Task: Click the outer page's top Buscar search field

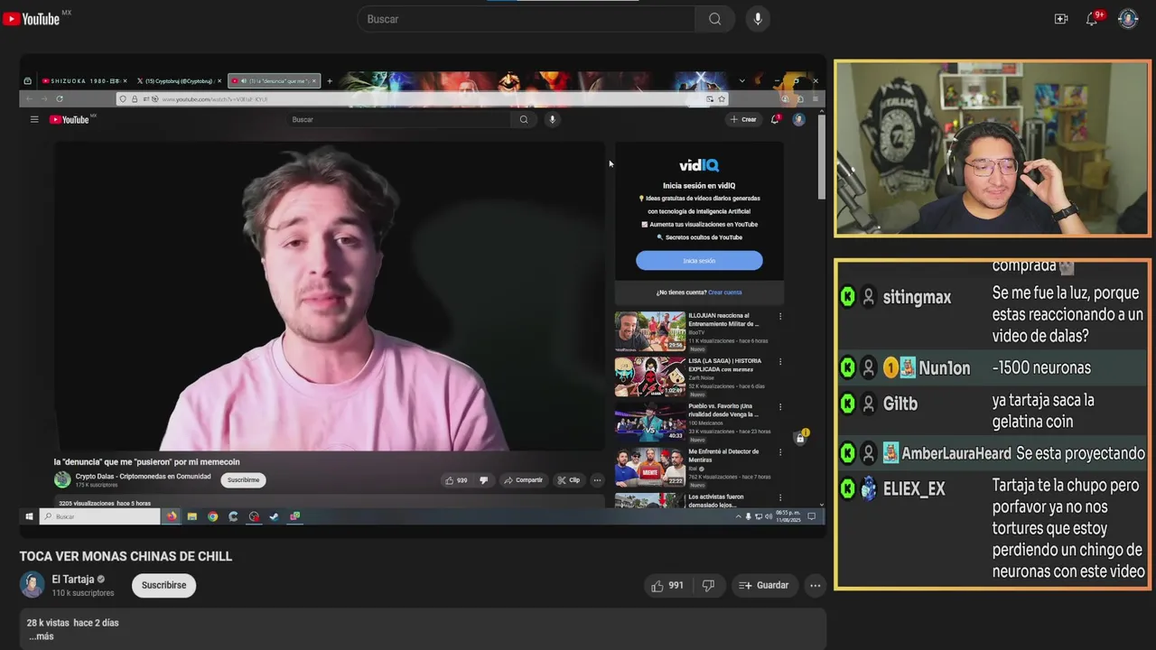Action: click(527, 19)
